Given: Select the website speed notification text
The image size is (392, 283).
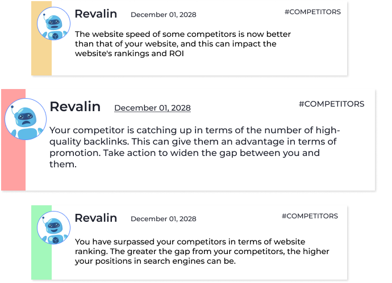Looking at the screenshot, I should pos(183,44).
